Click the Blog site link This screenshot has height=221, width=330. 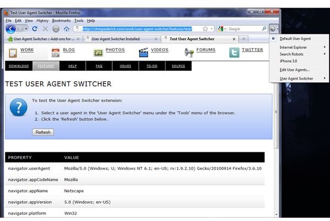pyautogui.click(x=69, y=50)
